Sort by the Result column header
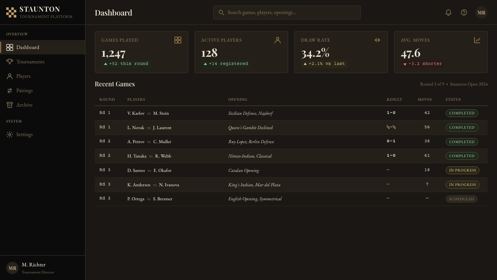The image size is (497, 280). (394, 100)
